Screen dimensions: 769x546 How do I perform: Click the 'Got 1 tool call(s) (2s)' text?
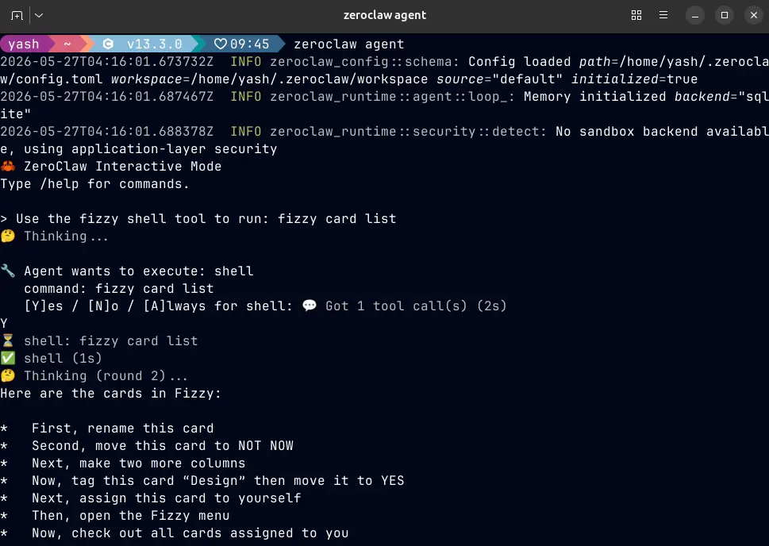(x=416, y=306)
